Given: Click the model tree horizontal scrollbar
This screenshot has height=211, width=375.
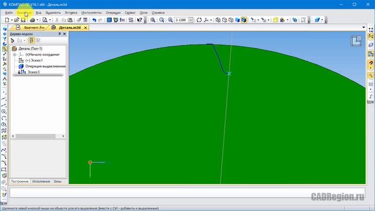Looking at the screenshot, I should point(36,136).
